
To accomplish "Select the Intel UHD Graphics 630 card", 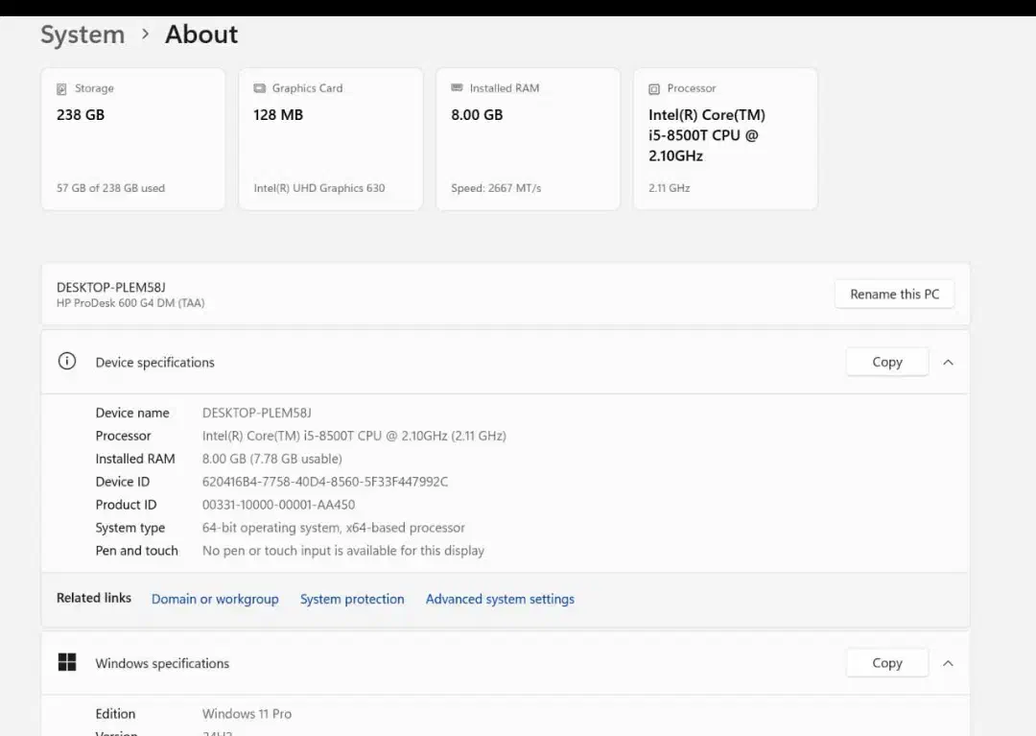I will [330, 139].
